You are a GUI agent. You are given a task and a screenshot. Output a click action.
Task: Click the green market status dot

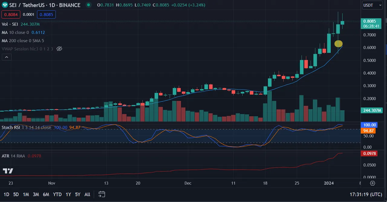click(88, 5)
